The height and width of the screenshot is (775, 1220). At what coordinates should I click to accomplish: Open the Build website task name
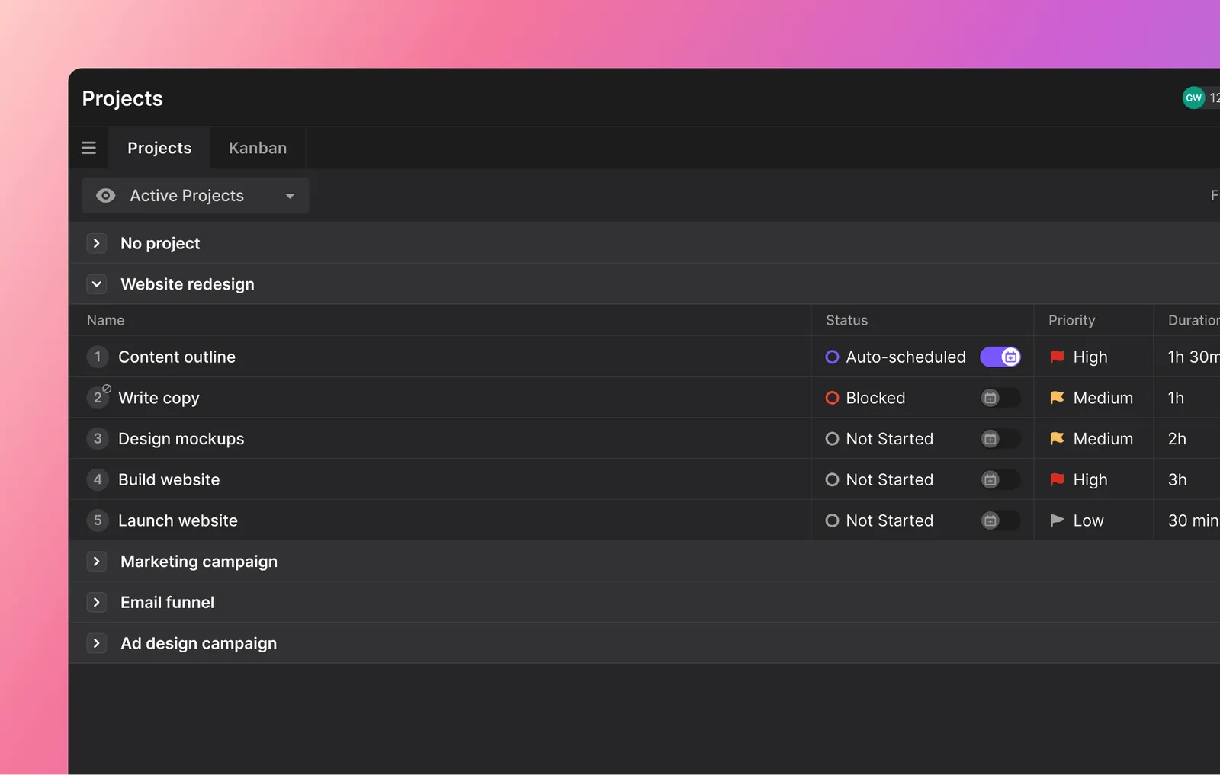[x=169, y=480]
